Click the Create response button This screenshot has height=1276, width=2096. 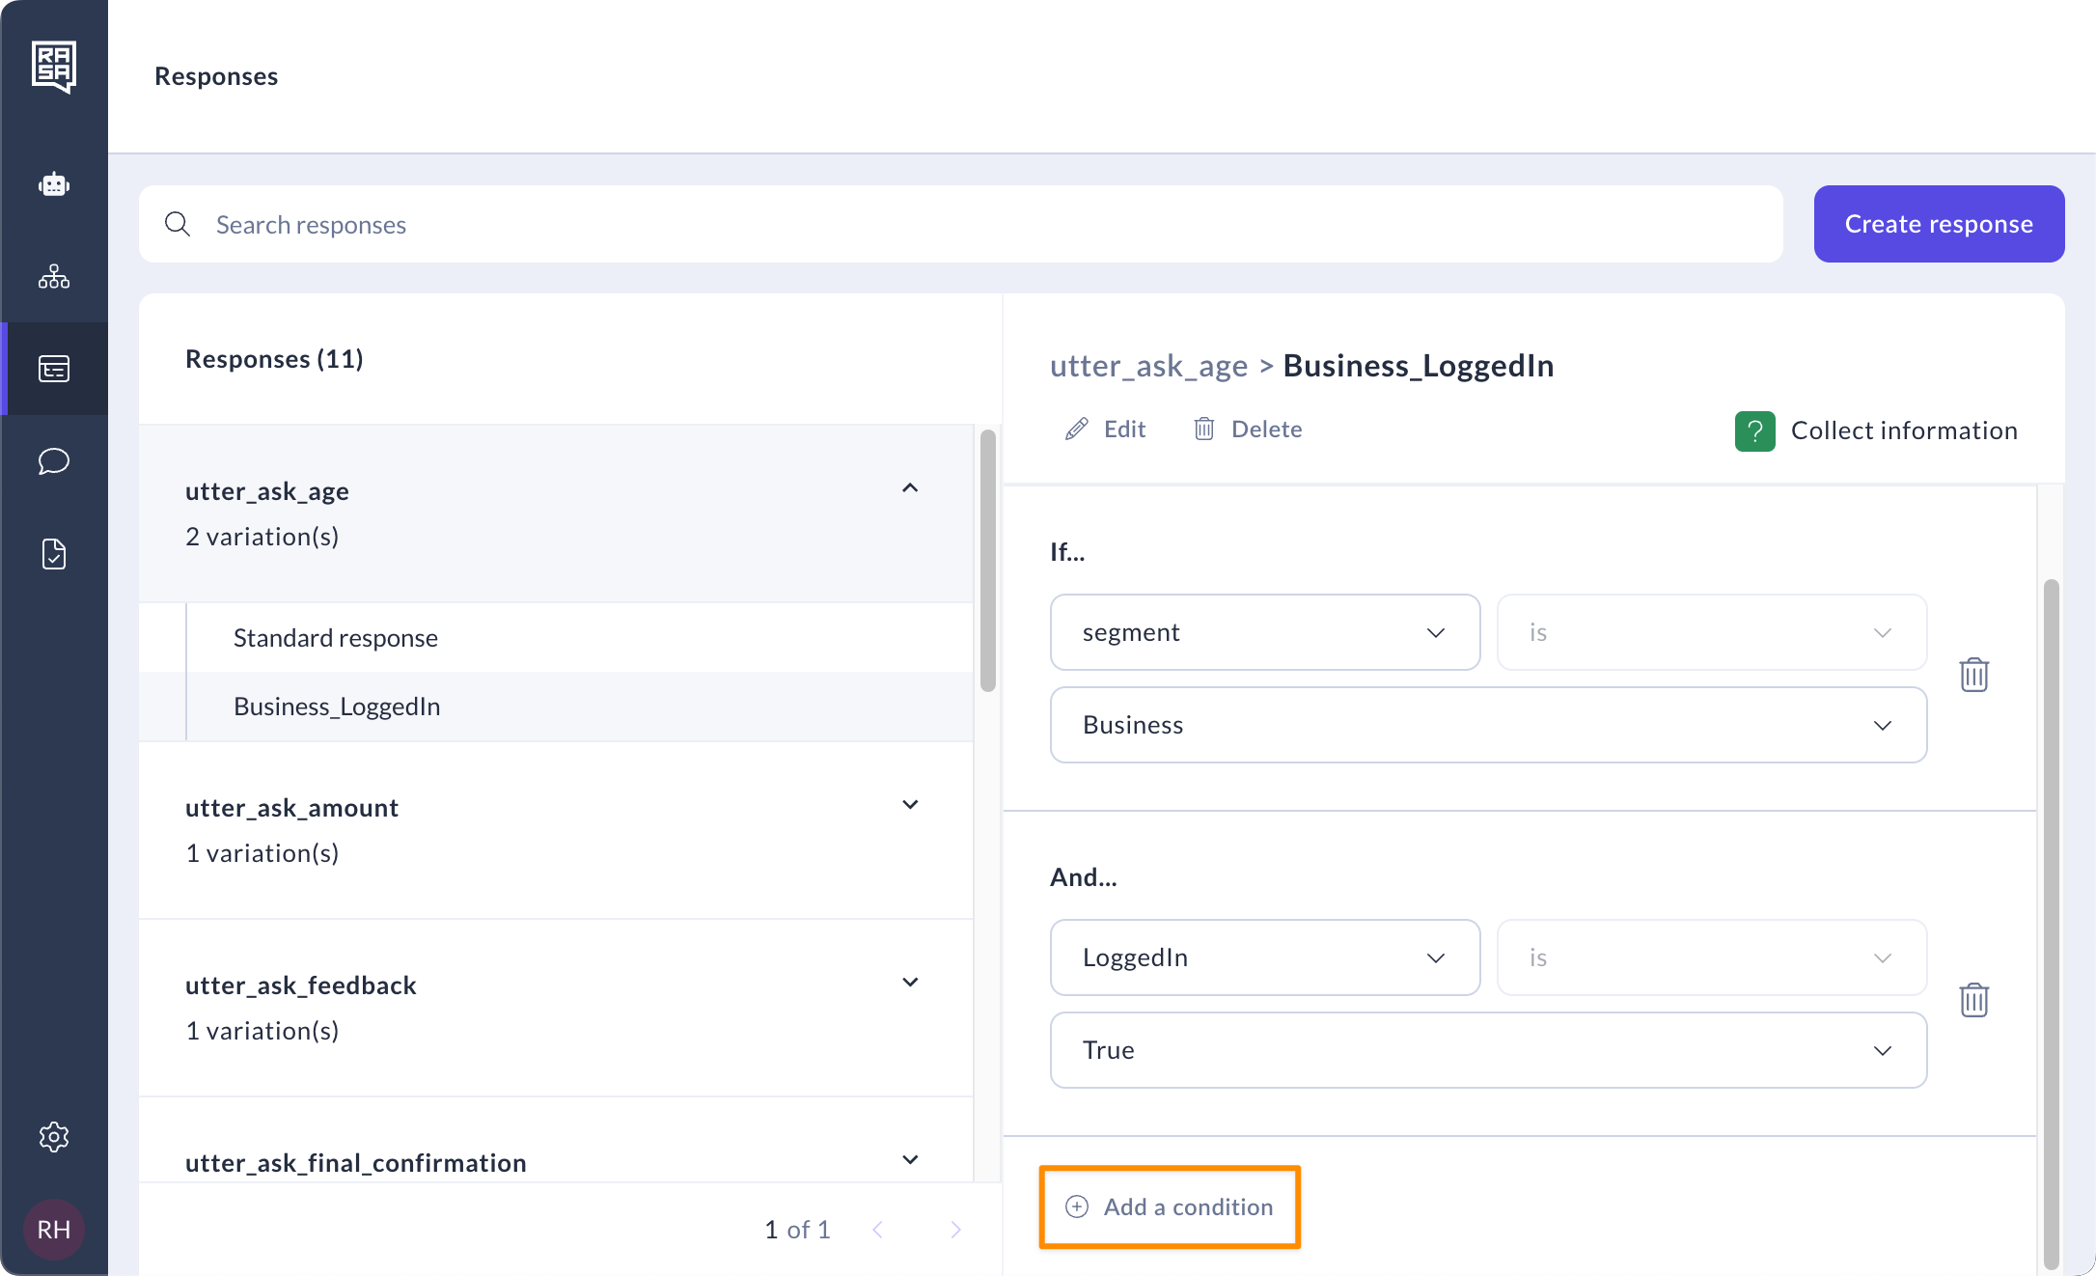click(x=1939, y=224)
